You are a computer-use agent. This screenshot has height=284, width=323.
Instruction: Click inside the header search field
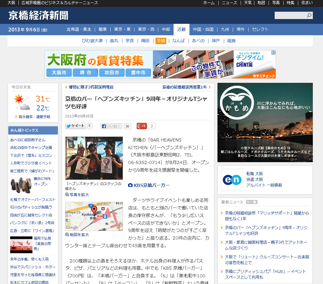point(290,16)
